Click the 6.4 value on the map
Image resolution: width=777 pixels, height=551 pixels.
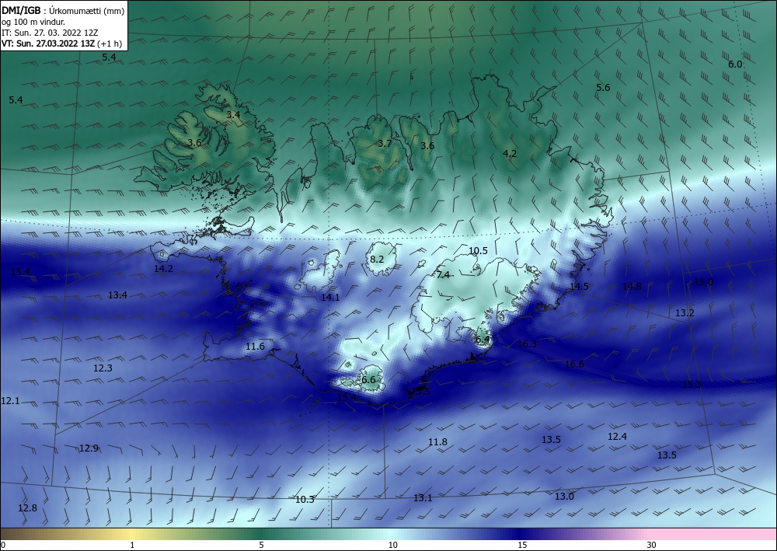coord(483,340)
